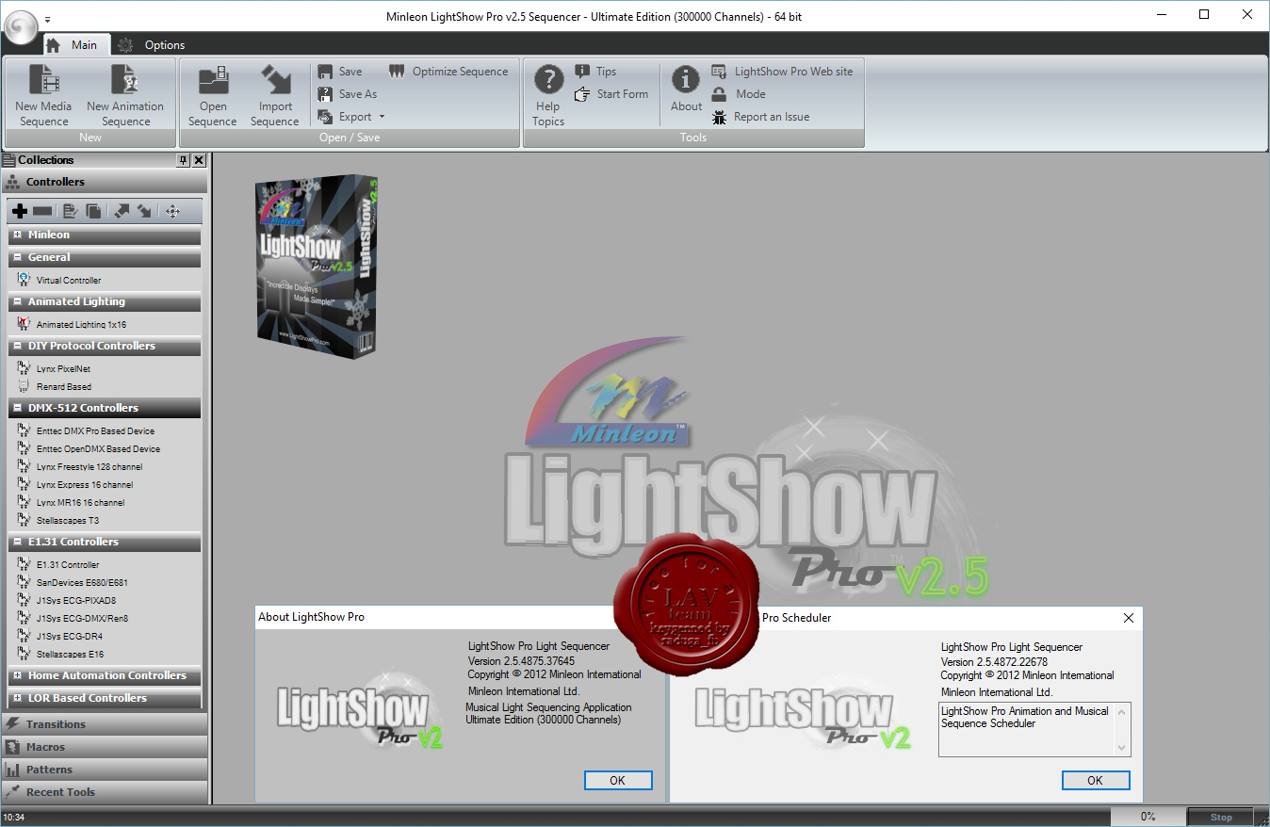Image resolution: width=1270 pixels, height=827 pixels.
Task: Open the Macros collection section
Action: (104, 747)
